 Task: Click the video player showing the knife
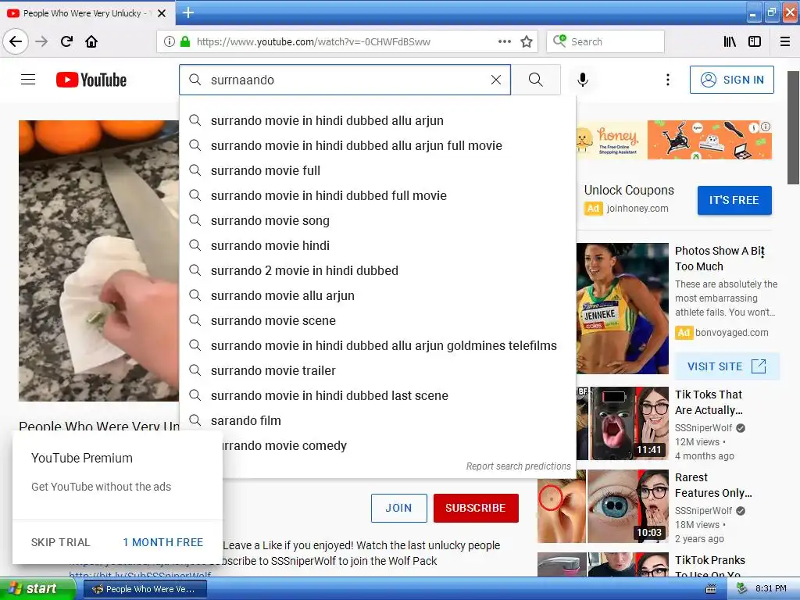[99, 261]
